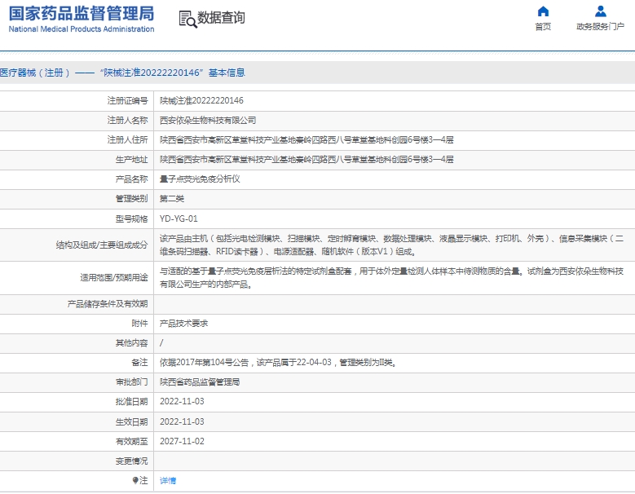Click the 生效日期 label
635x494 pixels.
click(x=131, y=421)
